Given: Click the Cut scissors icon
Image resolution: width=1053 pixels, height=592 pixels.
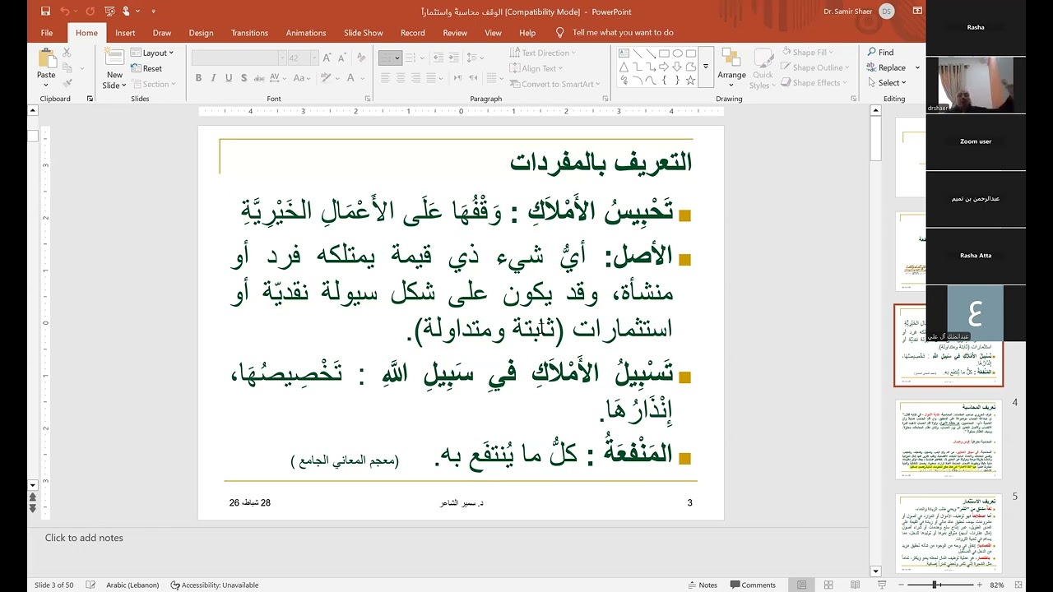Looking at the screenshot, I should [67, 53].
